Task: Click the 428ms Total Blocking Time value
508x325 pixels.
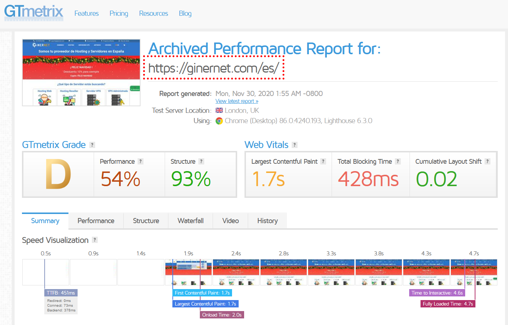Action: point(368,179)
